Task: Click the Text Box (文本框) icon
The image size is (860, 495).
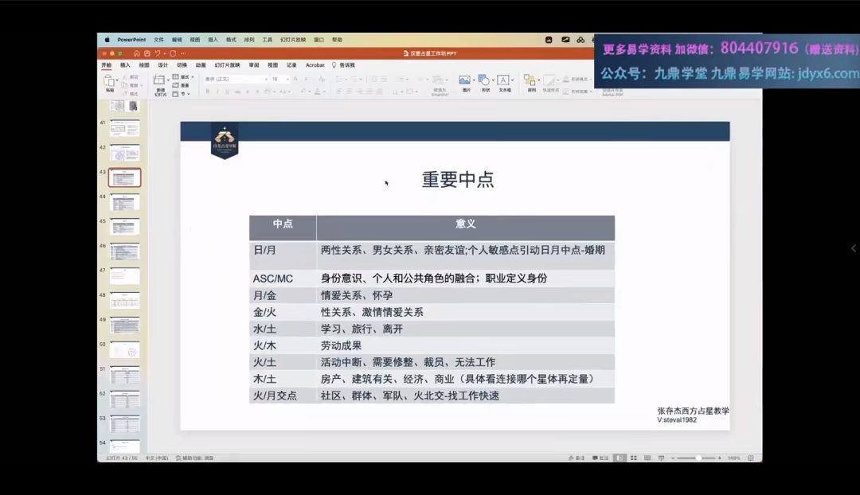Action: click(x=504, y=81)
